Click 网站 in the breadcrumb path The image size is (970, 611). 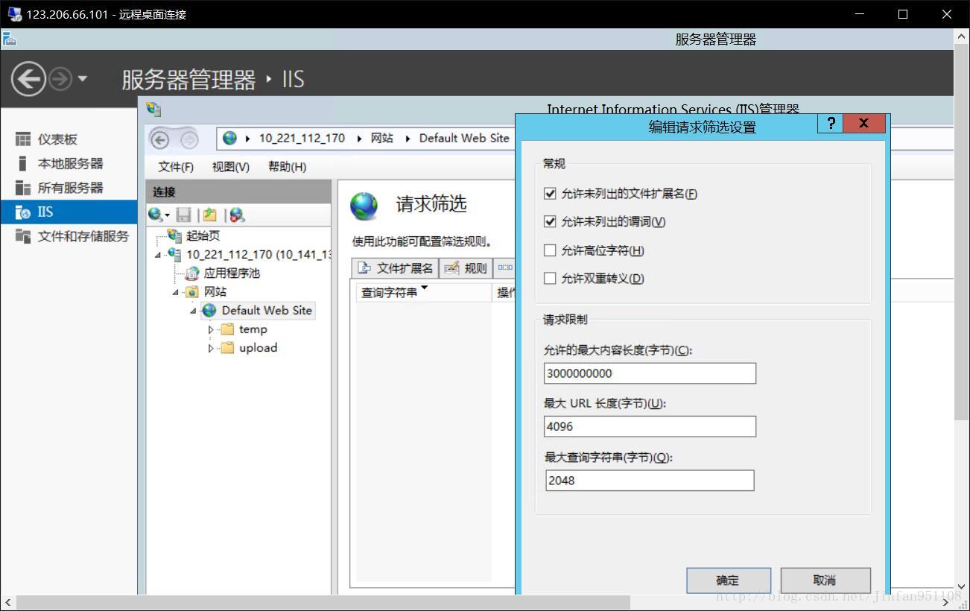[382, 138]
